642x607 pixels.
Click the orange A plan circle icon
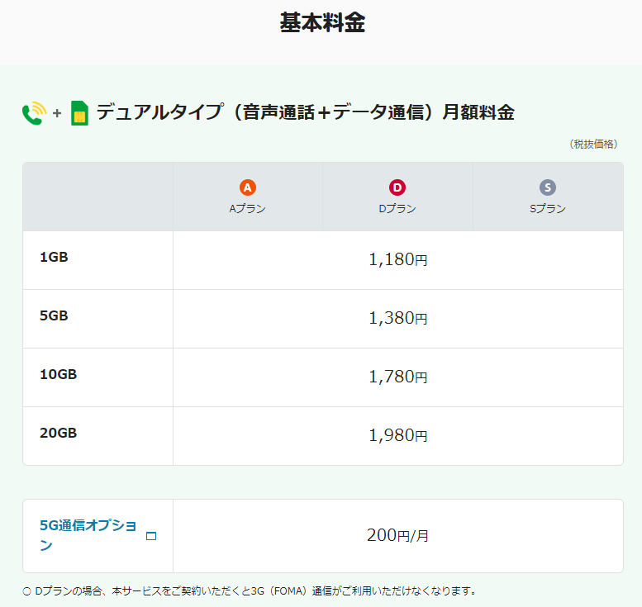click(248, 187)
